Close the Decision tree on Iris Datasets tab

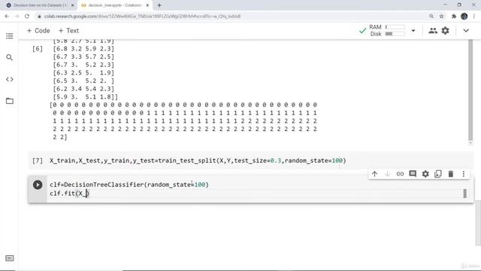(72, 5)
